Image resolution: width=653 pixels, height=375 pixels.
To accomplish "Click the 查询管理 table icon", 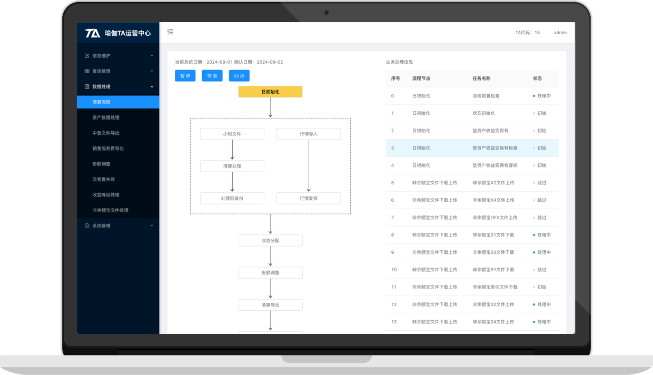I will point(87,71).
